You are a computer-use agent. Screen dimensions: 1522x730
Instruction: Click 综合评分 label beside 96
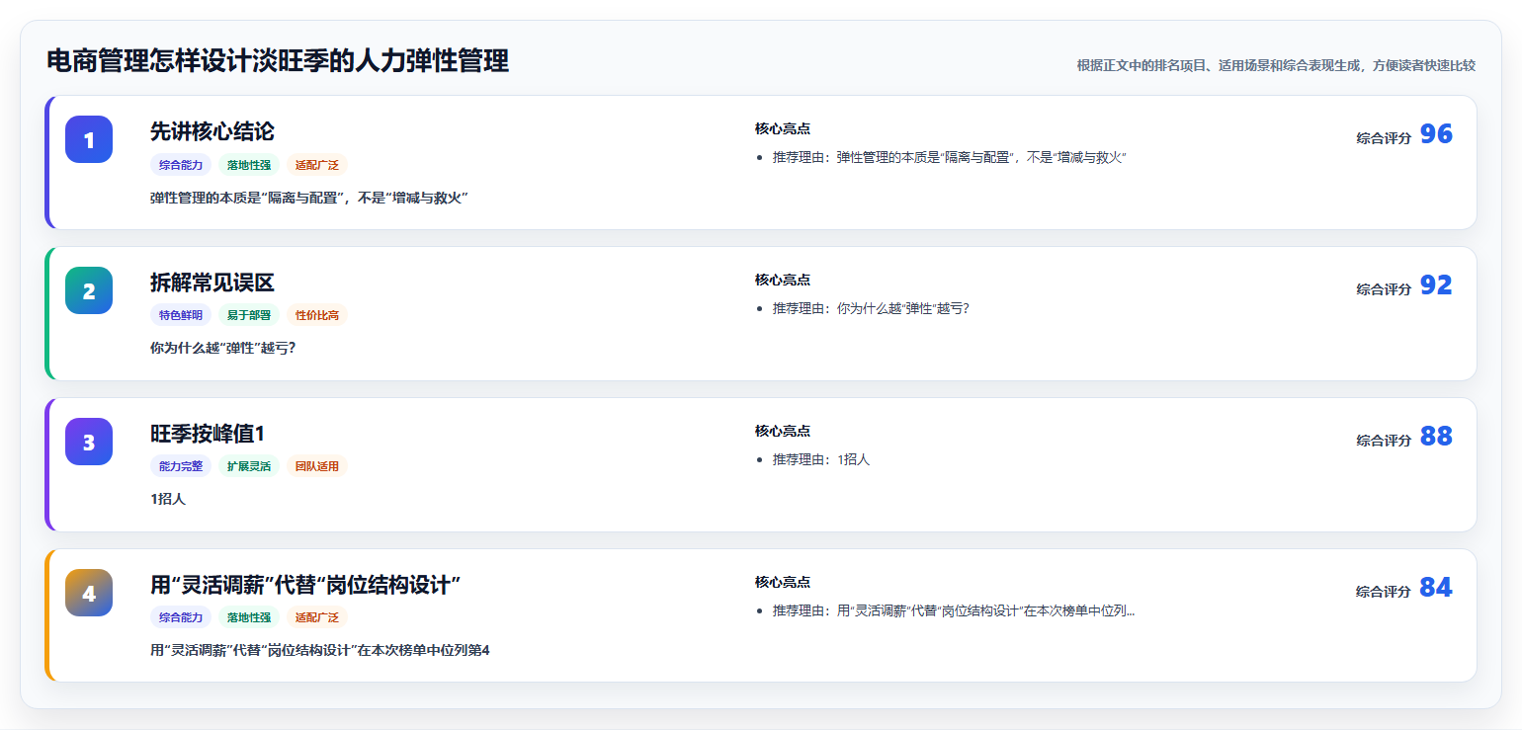click(1384, 138)
